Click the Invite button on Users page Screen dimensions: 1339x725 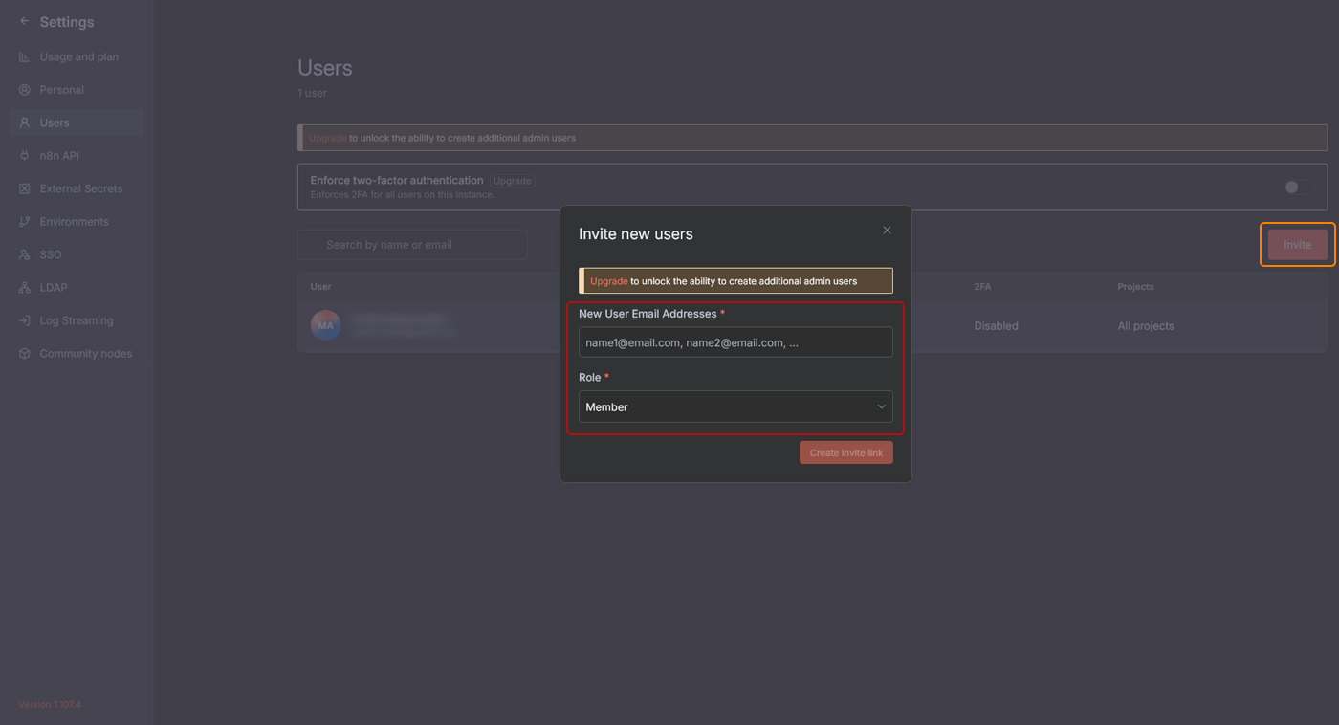tap(1297, 245)
